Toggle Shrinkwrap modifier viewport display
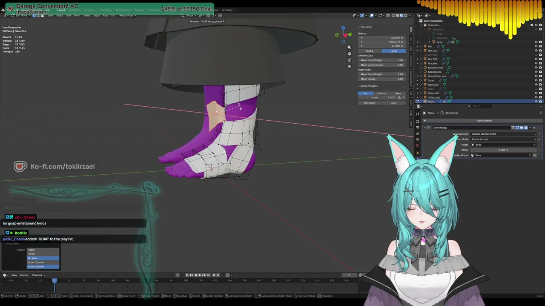 [522, 127]
